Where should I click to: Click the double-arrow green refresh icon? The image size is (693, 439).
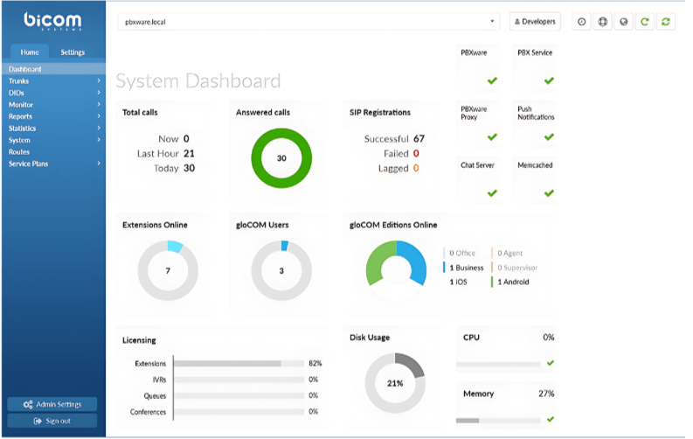point(666,22)
